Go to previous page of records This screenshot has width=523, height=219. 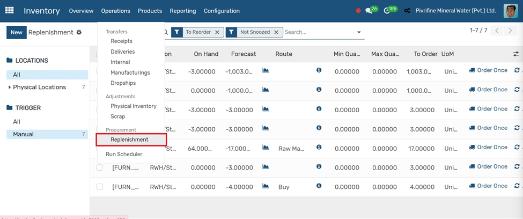click(x=497, y=31)
